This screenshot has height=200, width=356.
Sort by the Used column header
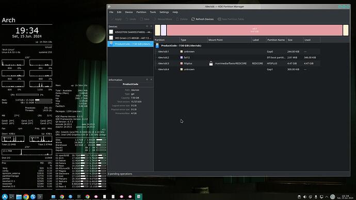(x=312, y=40)
